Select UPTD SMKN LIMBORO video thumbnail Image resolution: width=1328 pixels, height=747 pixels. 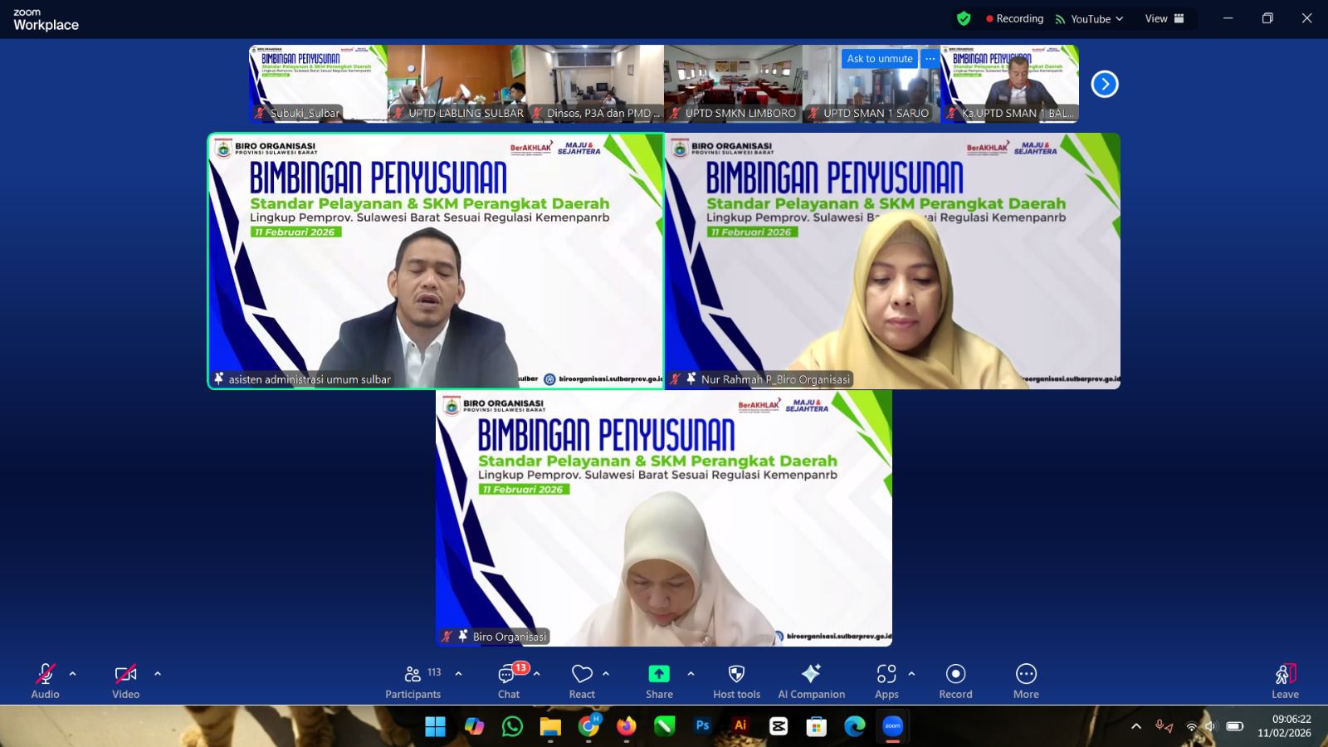pyautogui.click(x=733, y=83)
